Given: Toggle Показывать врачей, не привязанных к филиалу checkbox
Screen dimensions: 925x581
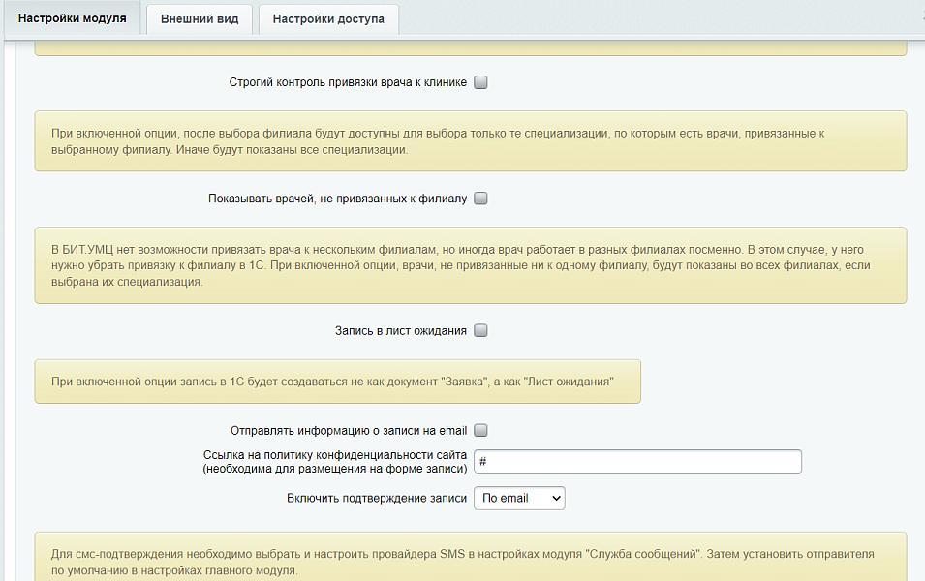Looking at the screenshot, I should tap(480, 199).
